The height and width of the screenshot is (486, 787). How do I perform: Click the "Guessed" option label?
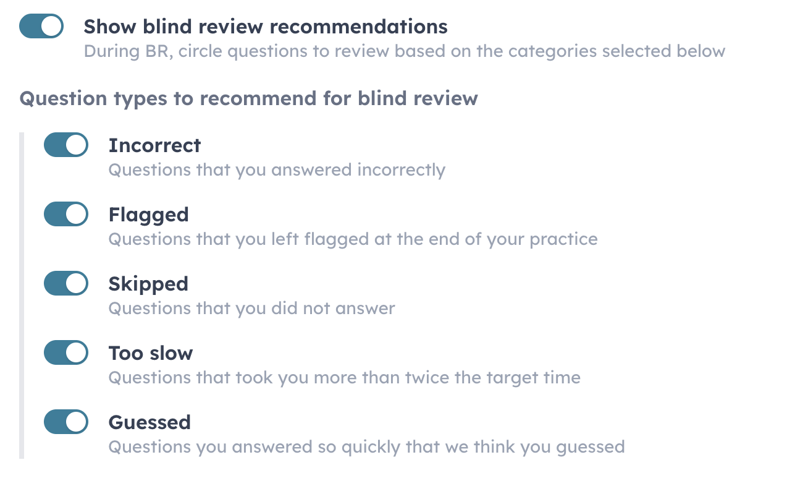coord(149,422)
